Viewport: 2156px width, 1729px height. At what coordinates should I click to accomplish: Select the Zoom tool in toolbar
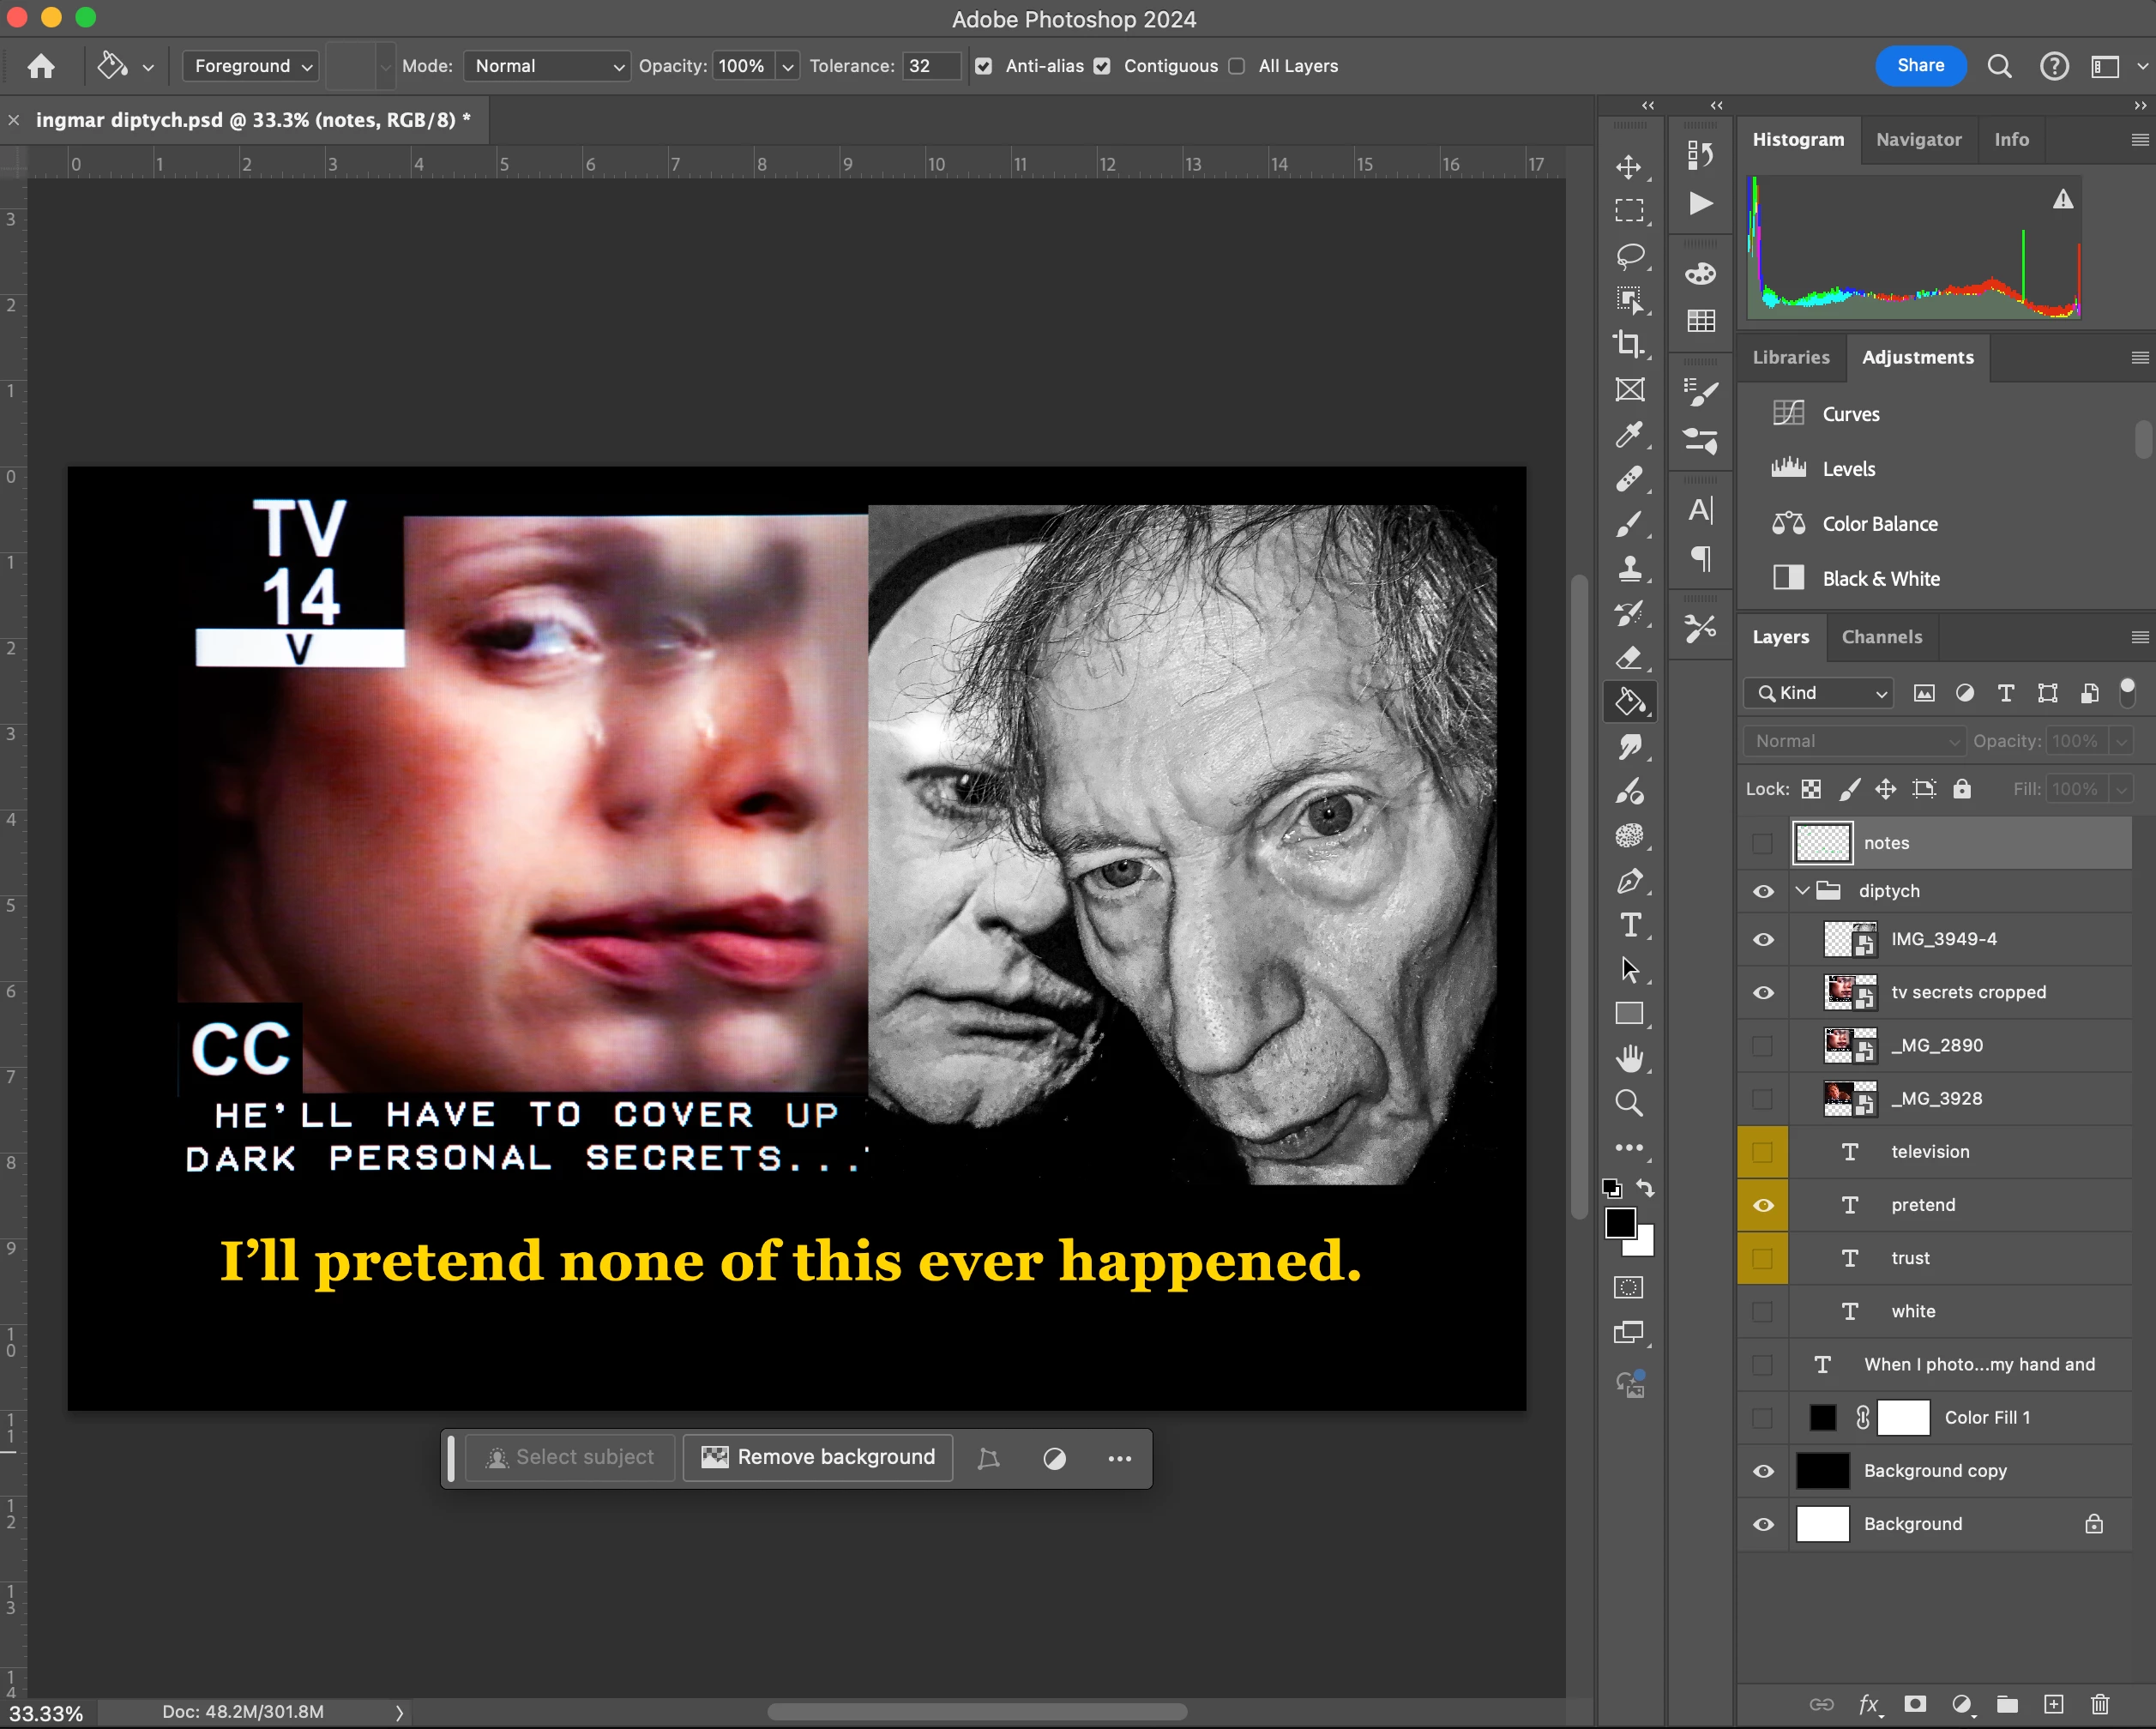1629,1103
